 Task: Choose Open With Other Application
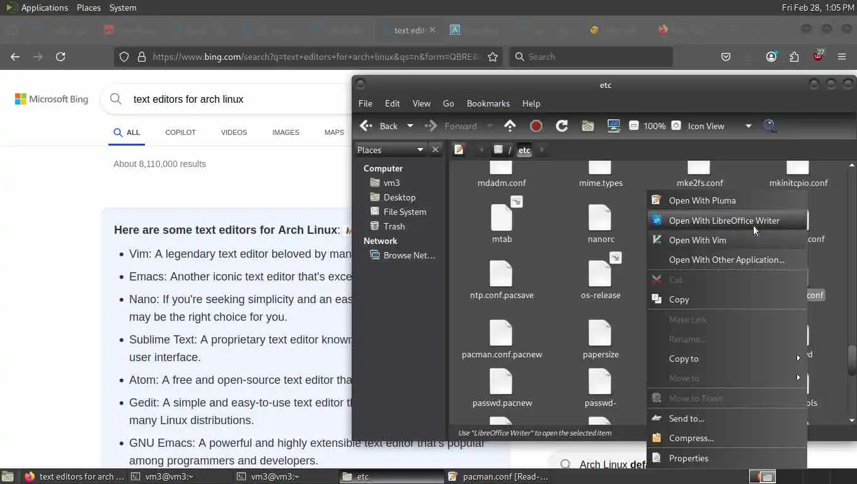[727, 260]
